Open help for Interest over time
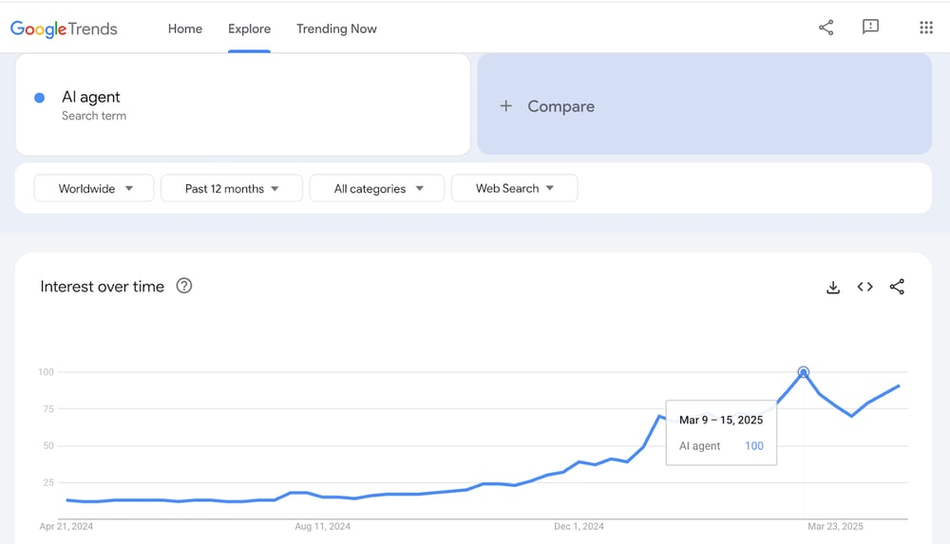The image size is (950, 544). pos(184,286)
